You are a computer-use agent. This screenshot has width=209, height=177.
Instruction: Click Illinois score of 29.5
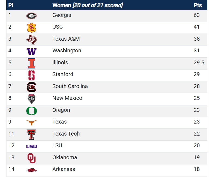pyautogui.click(x=199, y=62)
